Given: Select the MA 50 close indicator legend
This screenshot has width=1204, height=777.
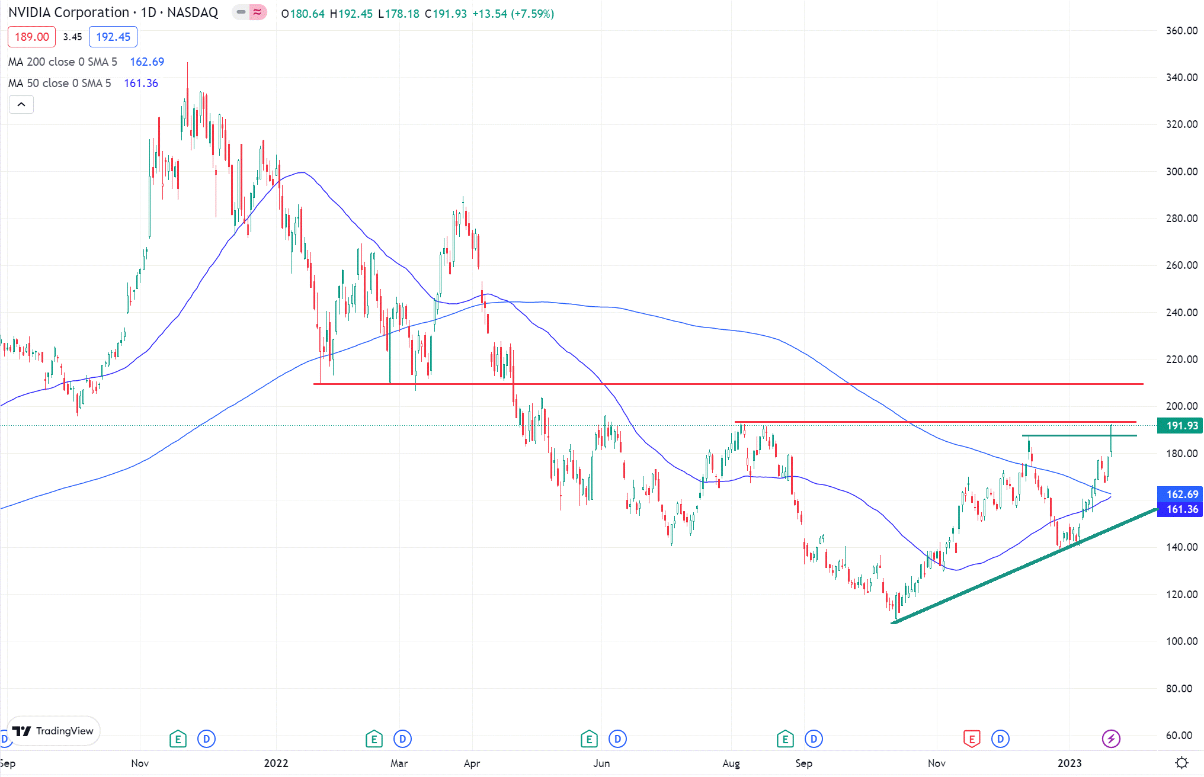Looking at the screenshot, I should 59,83.
